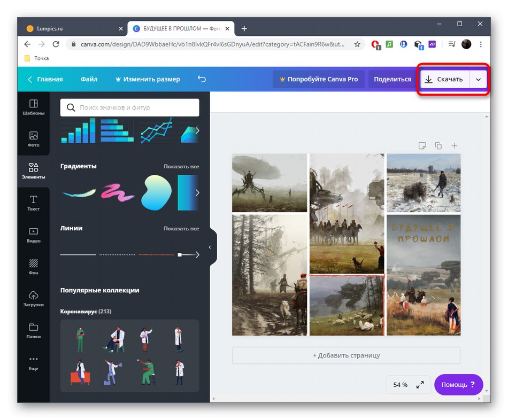Add the horizontal bar chart element
Image resolution: width=508 pixels, height=420 pixels.
(117, 131)
